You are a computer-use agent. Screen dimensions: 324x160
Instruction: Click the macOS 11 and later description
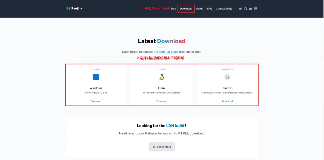[227, 93]
